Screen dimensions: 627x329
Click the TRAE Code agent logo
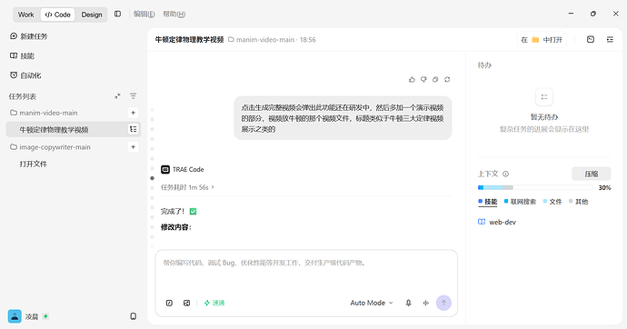point(165,169)
